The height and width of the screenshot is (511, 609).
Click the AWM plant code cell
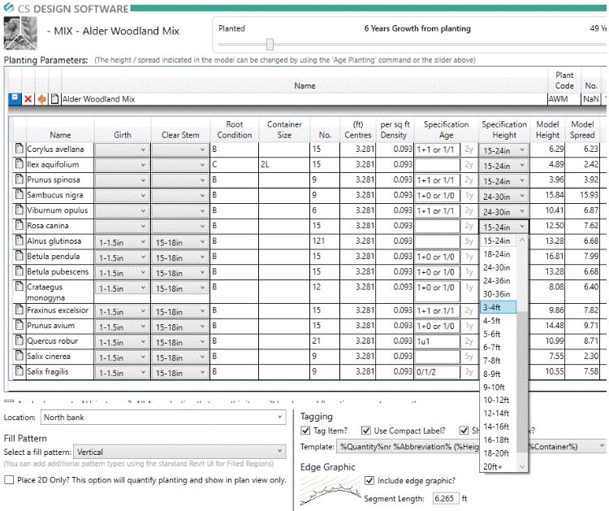click(x=564, y=99)
